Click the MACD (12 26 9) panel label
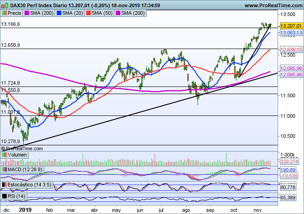This screenshot has height=214, width=304. pyautogui.click(x=22, y=170)
